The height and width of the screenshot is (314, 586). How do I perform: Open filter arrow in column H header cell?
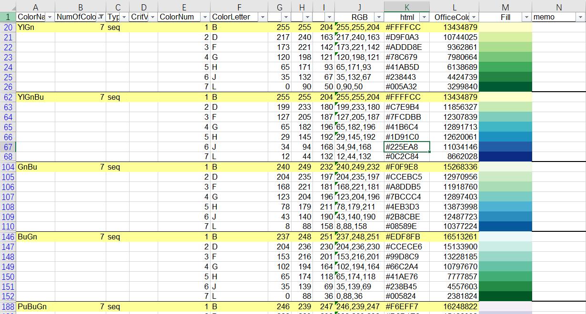point(307,17)
